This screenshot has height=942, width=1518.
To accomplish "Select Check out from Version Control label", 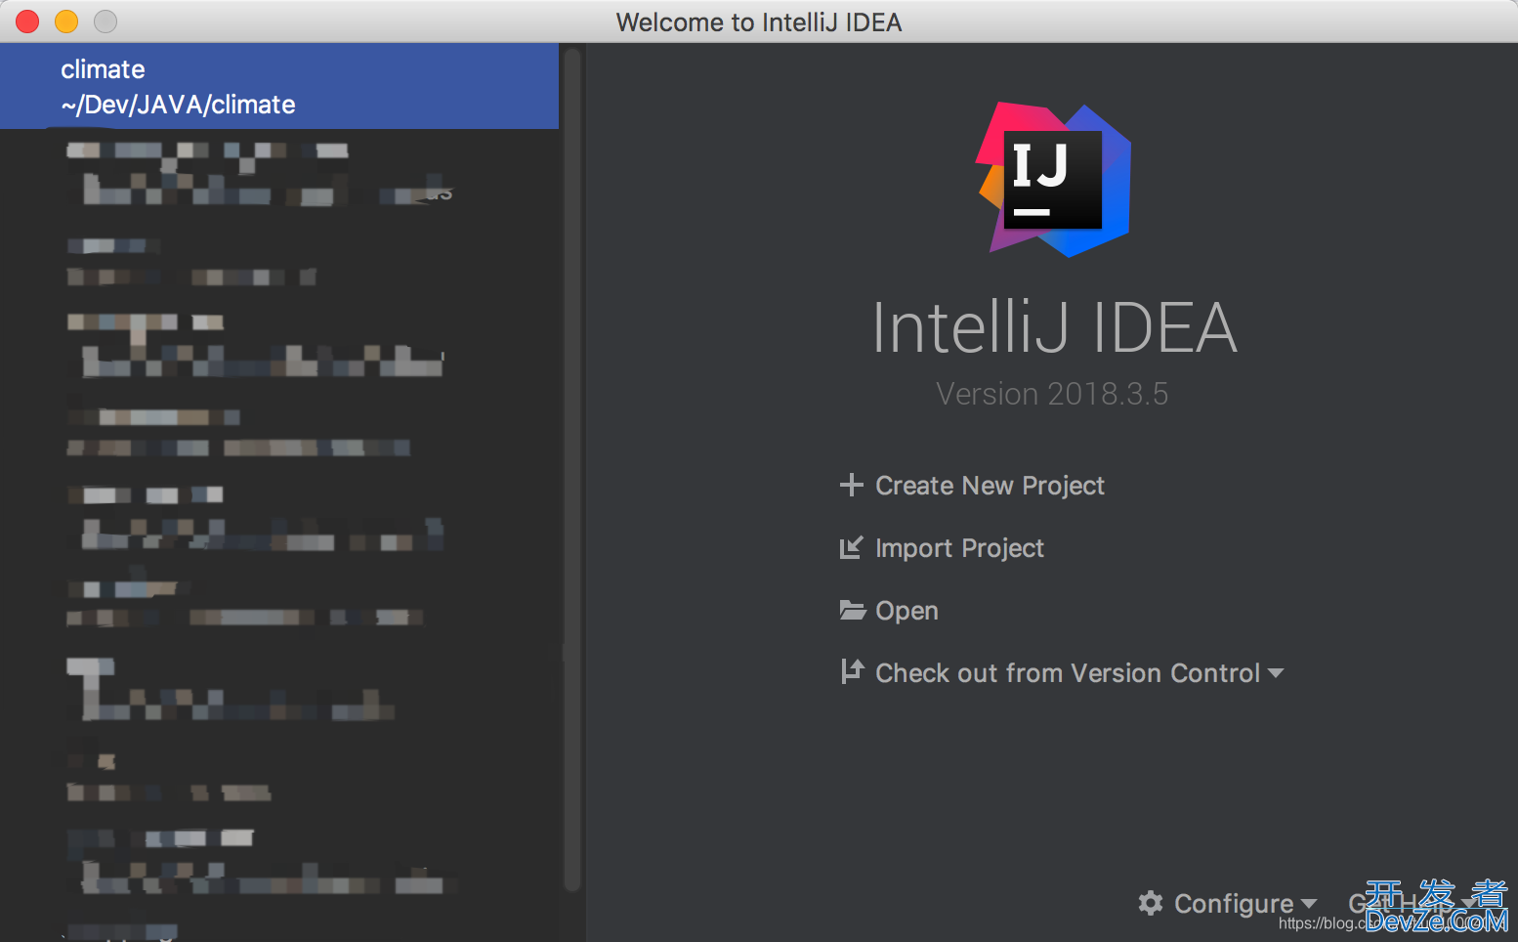I will [x=1067, y=673].
